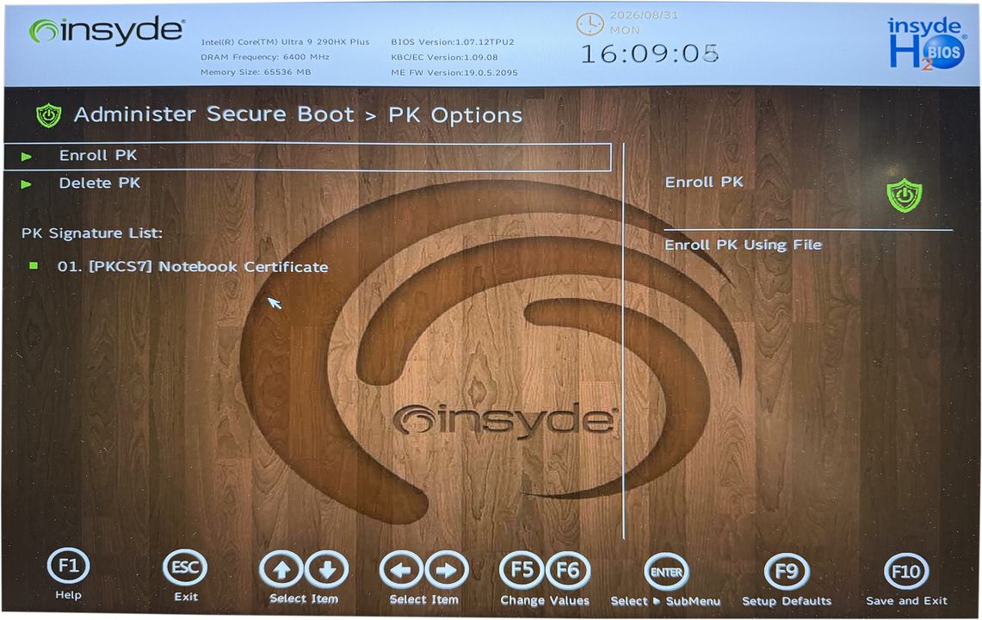Click the Save and Exit label
The image size is (982, 620).
[906, 600]
